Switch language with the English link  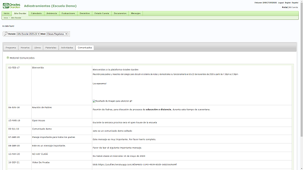[x=287, y=3]
